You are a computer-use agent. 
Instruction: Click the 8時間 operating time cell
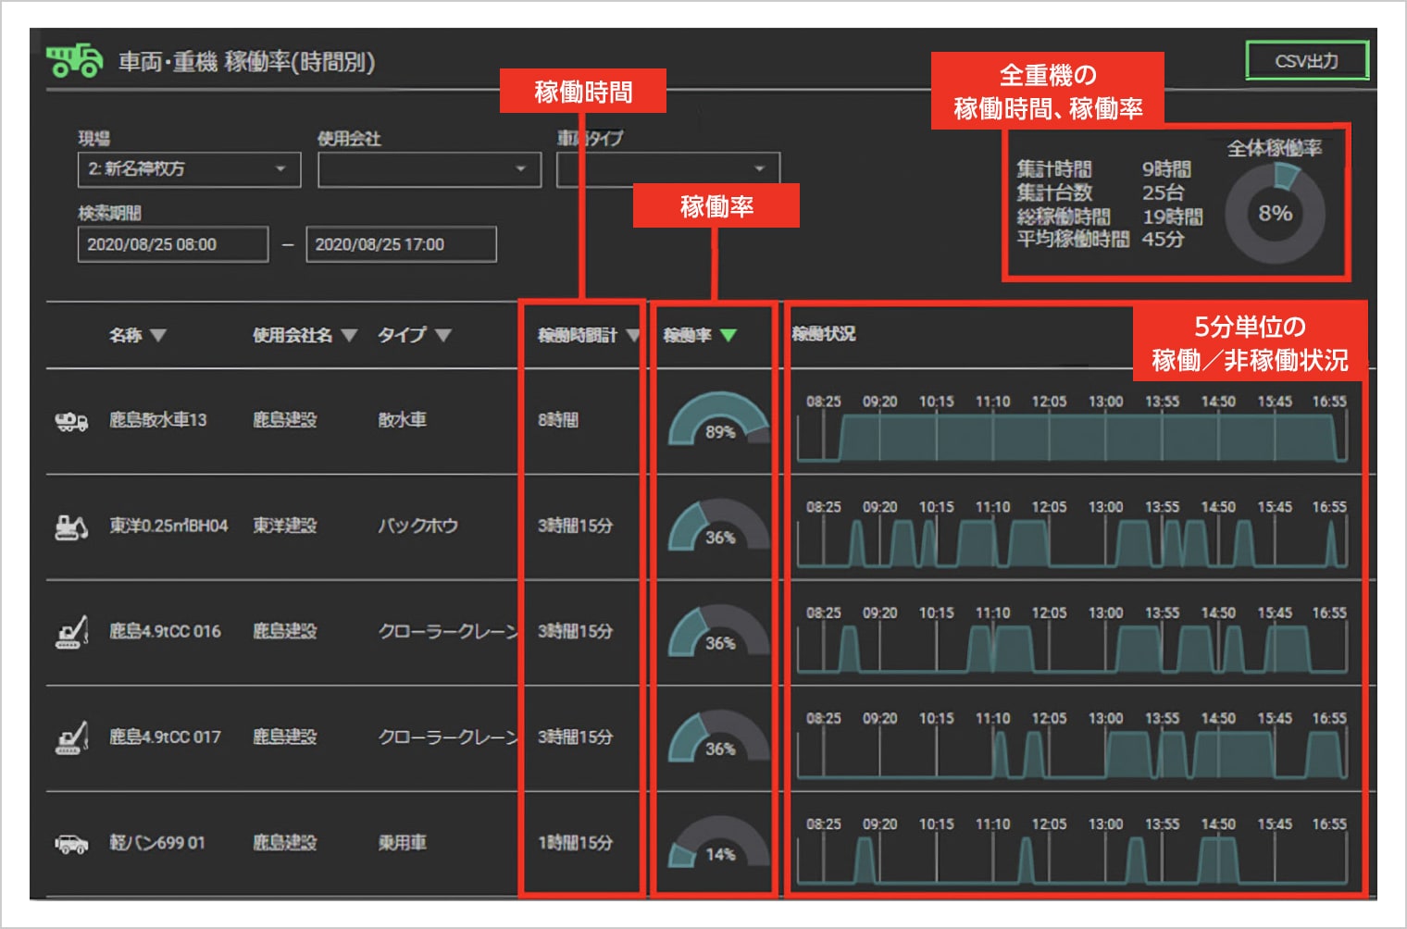558,420
